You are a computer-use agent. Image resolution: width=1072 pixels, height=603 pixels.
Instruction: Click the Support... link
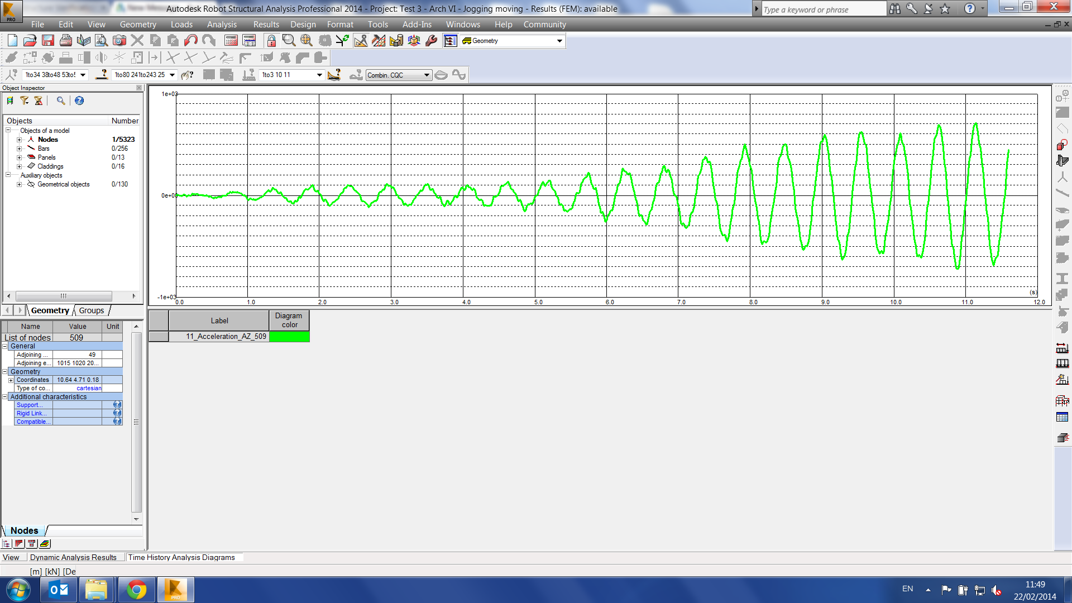coord(30,405)
